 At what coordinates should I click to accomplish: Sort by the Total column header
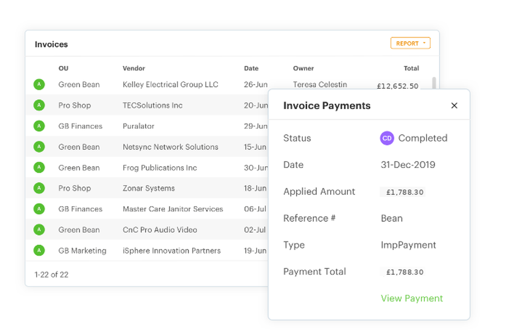(411, 68)
